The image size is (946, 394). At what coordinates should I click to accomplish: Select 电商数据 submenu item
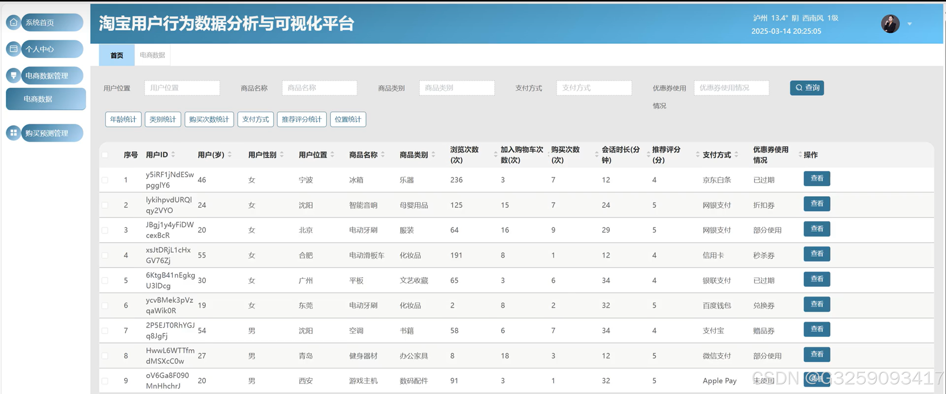[x=46, y=99]
